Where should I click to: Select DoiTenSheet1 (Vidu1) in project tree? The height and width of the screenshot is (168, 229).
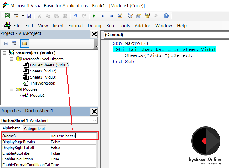point(49,65)
